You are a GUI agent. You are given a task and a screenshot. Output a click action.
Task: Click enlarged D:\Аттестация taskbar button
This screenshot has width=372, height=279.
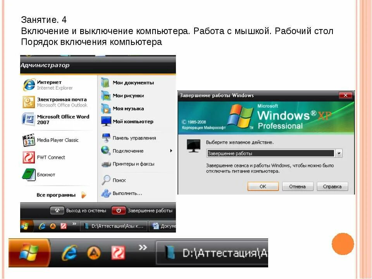click(x=212, y=253)
